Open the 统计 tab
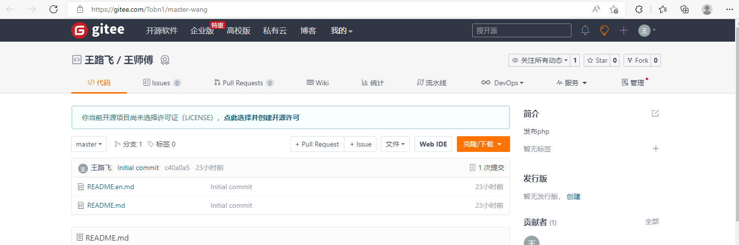 (x=372, y=83)
